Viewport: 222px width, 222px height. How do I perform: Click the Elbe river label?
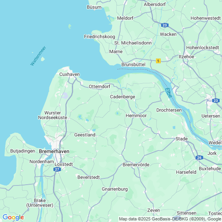pyautogui.click(x=169, y=93)
